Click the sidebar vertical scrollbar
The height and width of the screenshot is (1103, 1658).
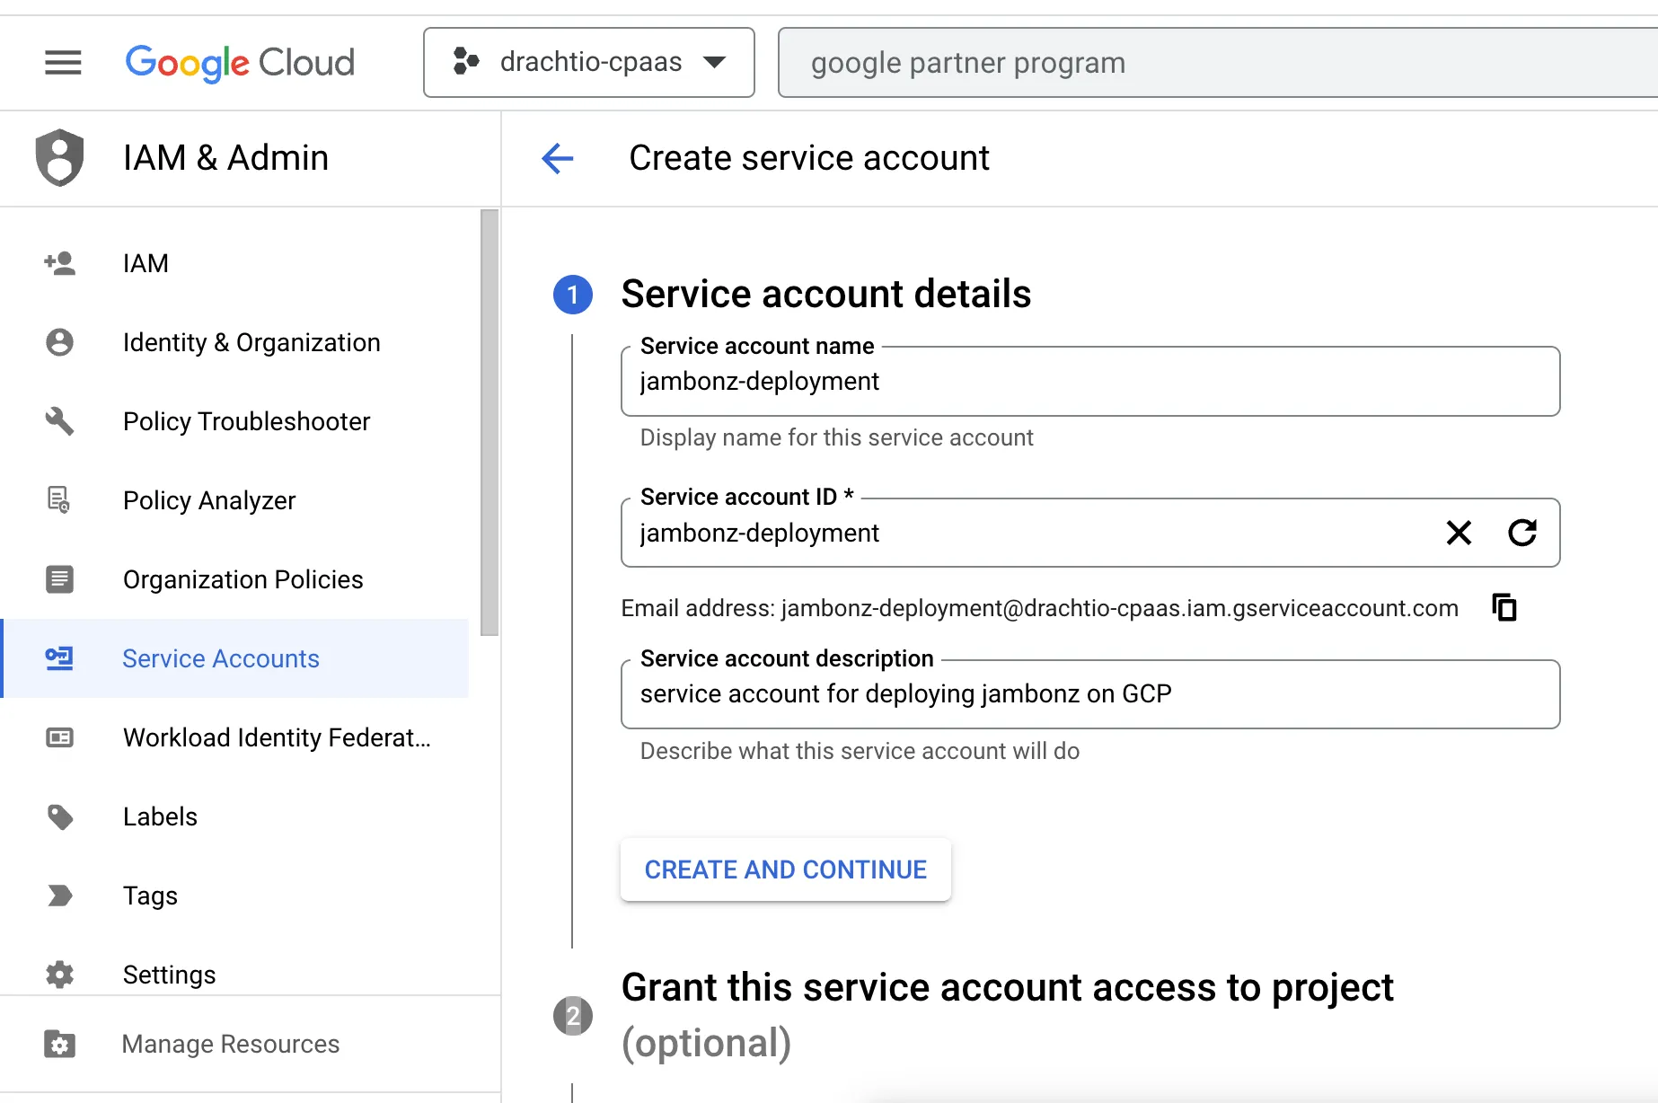tap(489, 422)
